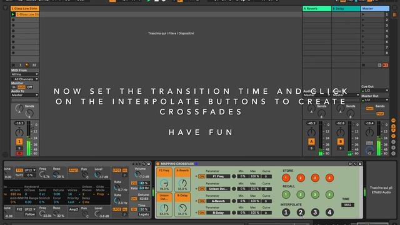Click the Master track preview volume knob
Screen dimensions: 400x225
[x=369, y=151]
